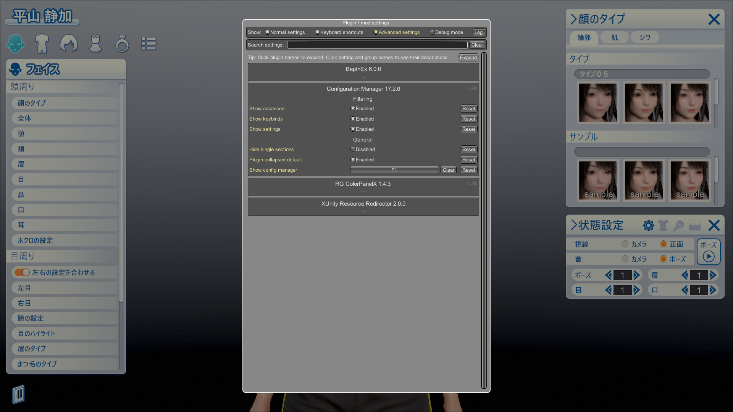Decrease 目 value with left arrow
The height and width of the screenshot is (412, 733).
[x=609, y=290]
